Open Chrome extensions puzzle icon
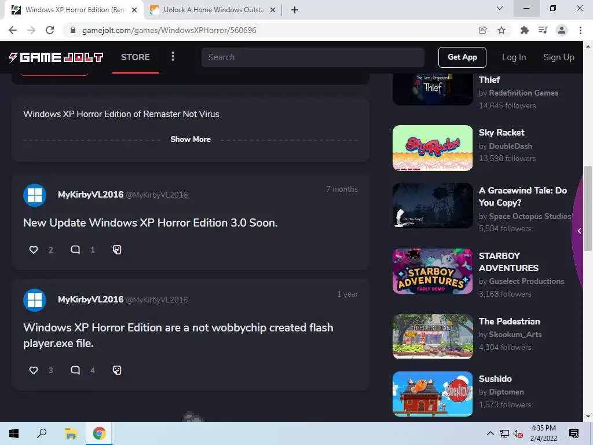This screenshot has width=593, height=445. tap(524, 30)
